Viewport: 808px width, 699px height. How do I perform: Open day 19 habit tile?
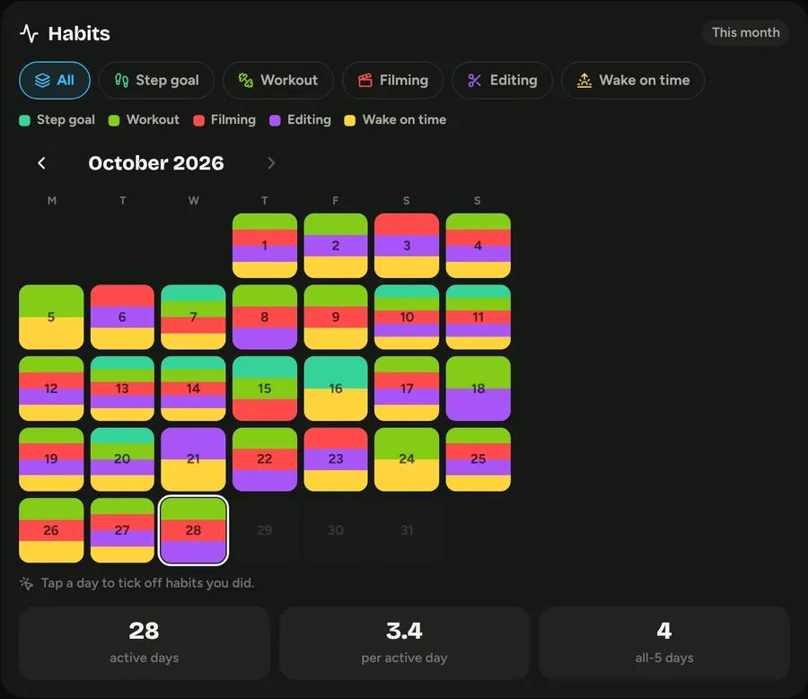pyautogui.click(x=51, y=459)
